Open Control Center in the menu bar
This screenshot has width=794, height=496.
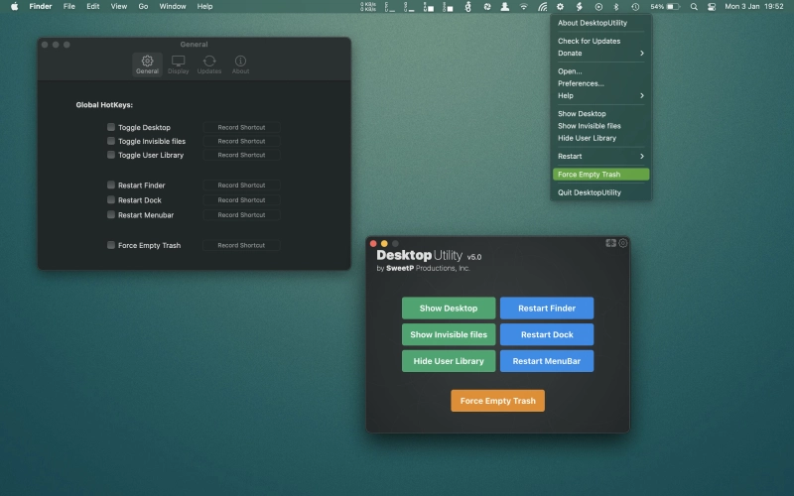[x=712, y=7]
